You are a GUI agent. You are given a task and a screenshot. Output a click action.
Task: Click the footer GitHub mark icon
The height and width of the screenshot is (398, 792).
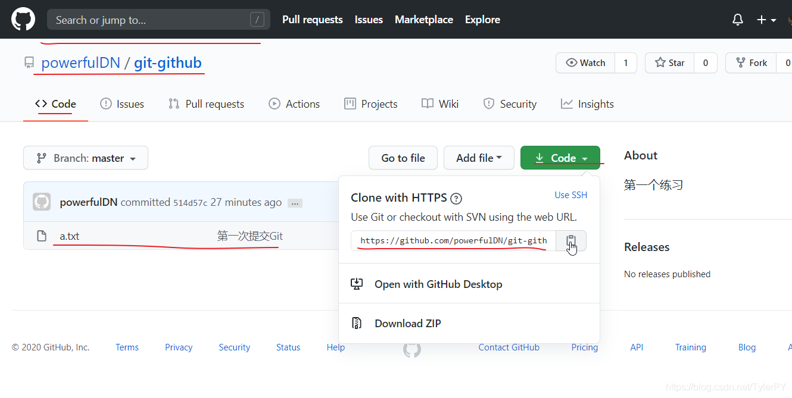[412, 349]
